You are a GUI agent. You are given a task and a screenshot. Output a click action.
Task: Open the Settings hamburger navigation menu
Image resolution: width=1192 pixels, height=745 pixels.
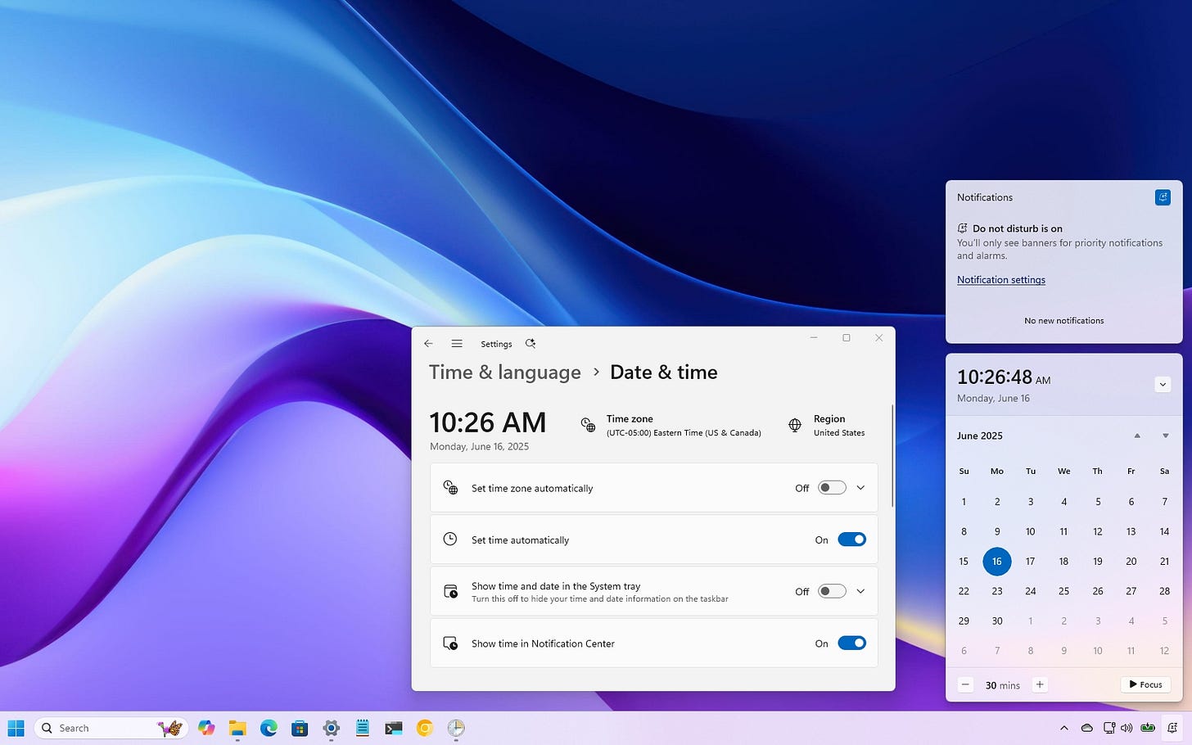(457, 343)
